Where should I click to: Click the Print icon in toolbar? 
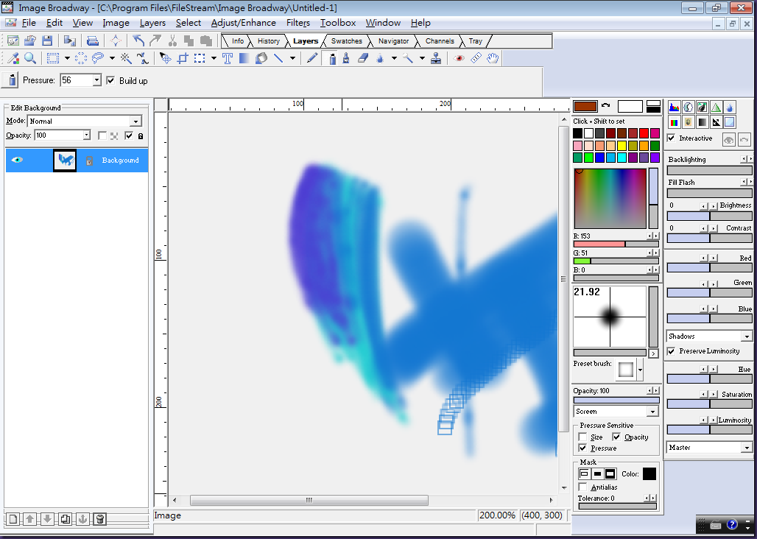[93, 40]
